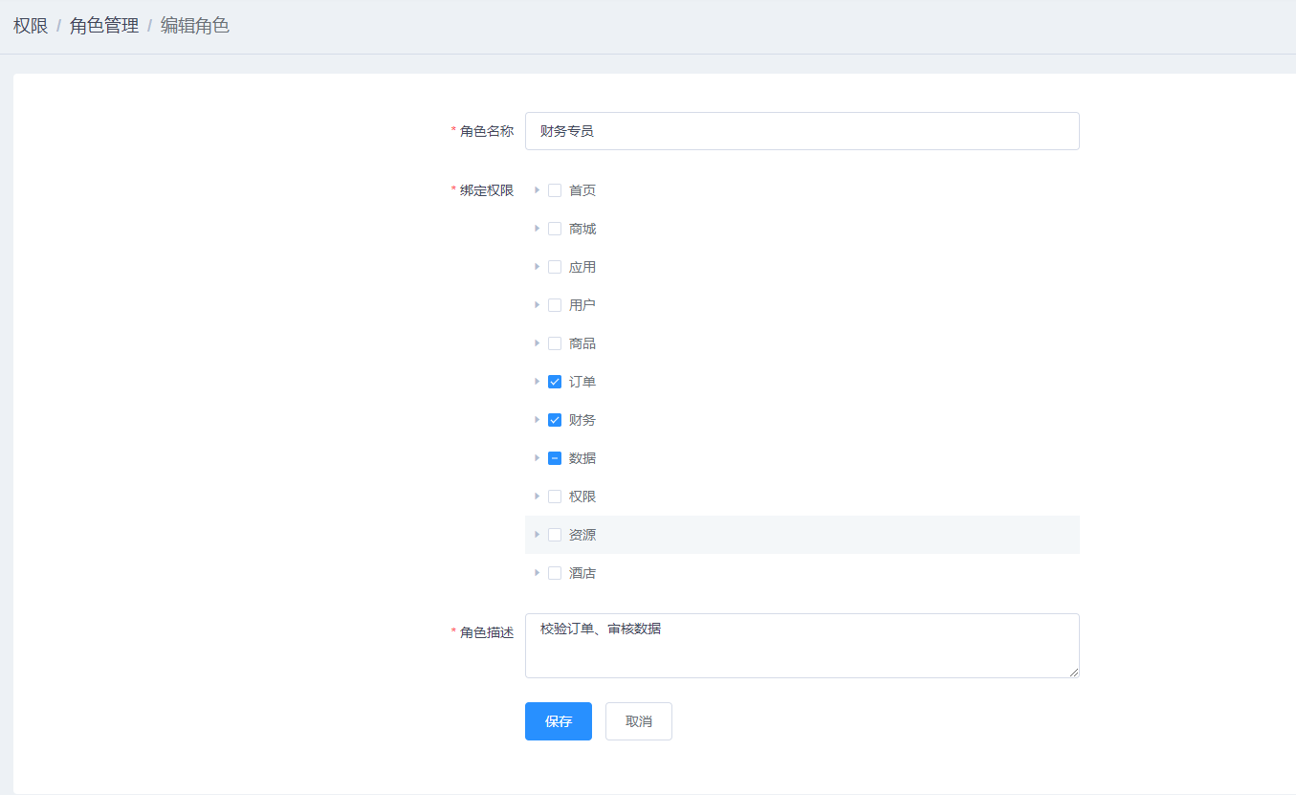
Task: Select the 应用 tree item label
Action: 582,267
